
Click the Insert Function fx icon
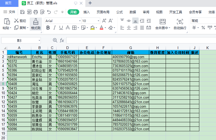click(x=62, y=40)
